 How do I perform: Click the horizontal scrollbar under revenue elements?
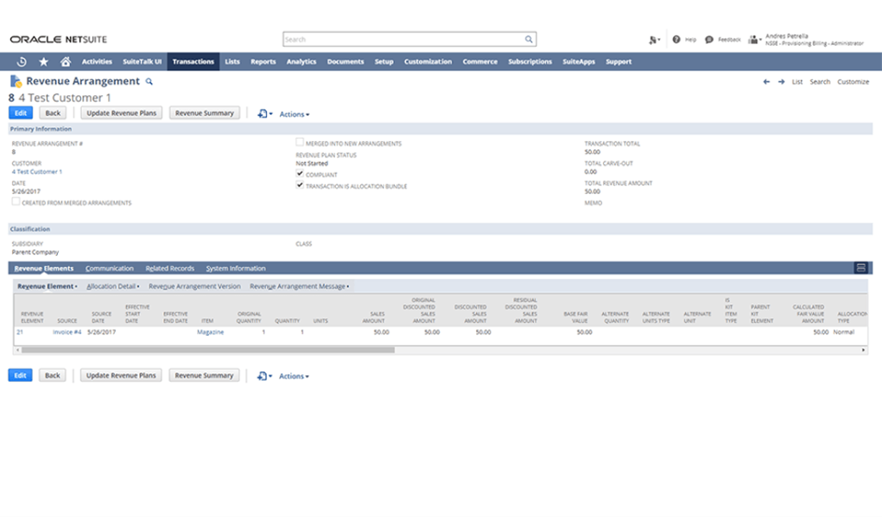[x=207, y=351]
